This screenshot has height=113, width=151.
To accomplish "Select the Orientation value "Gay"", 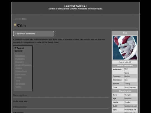I will [126, 80].
